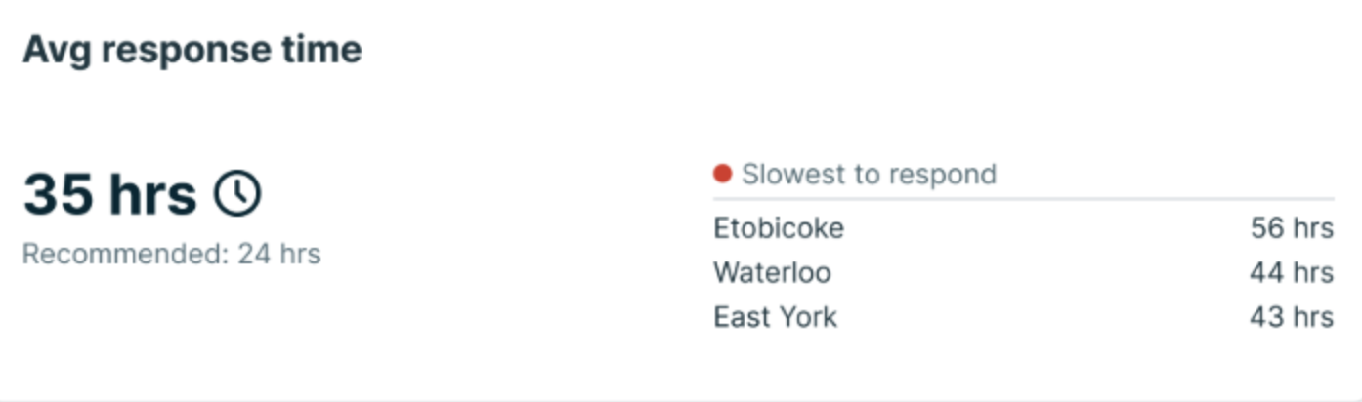Click the clock icon beside 35 hrs
Screen dimensions: 1362x402
pos(237,193)
